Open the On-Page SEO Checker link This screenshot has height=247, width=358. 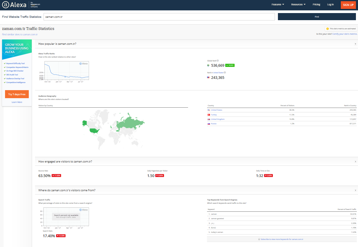[15, 71]
